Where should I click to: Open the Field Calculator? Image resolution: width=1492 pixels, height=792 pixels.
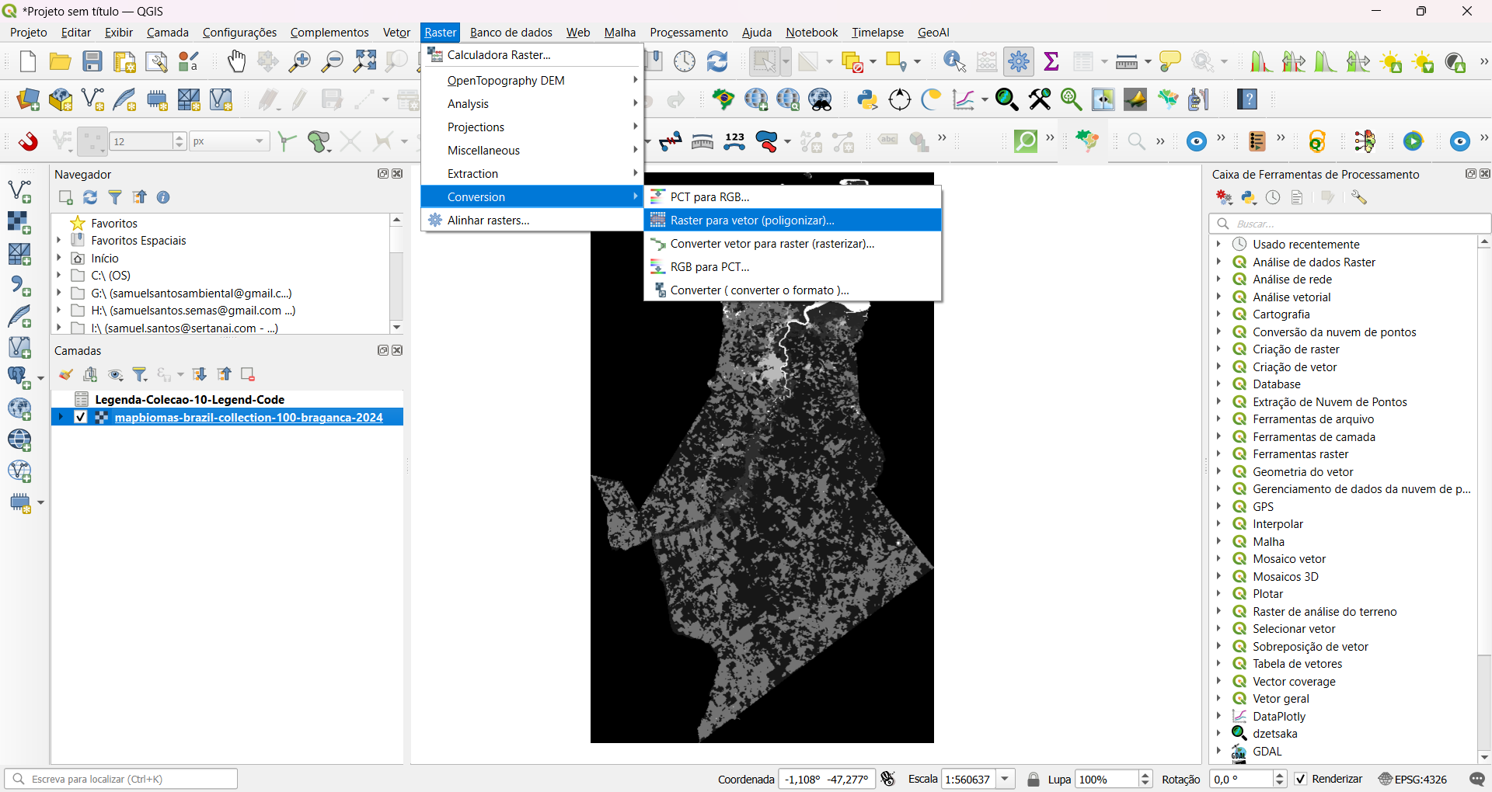tap(986, 61)
